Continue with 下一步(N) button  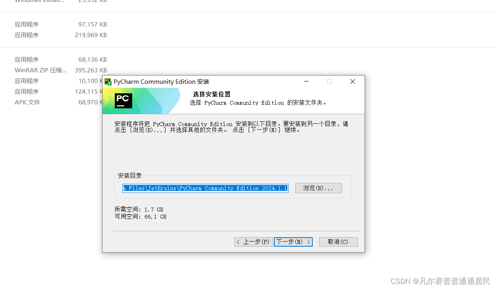(293, 242)
